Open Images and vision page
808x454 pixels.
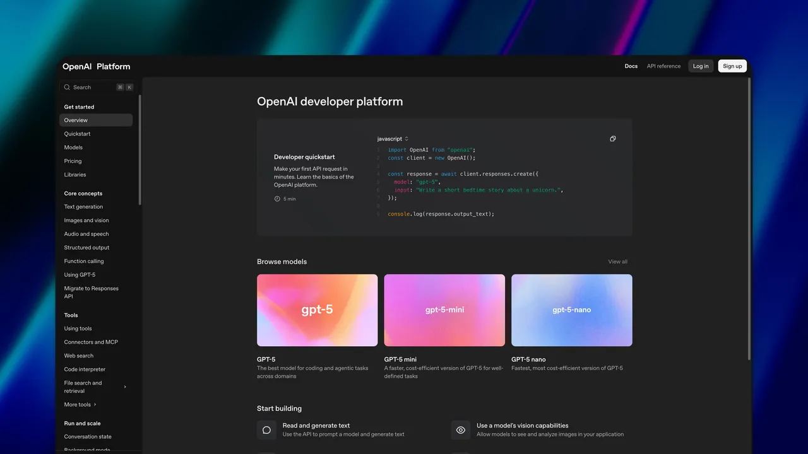click(x=86, y=220)
